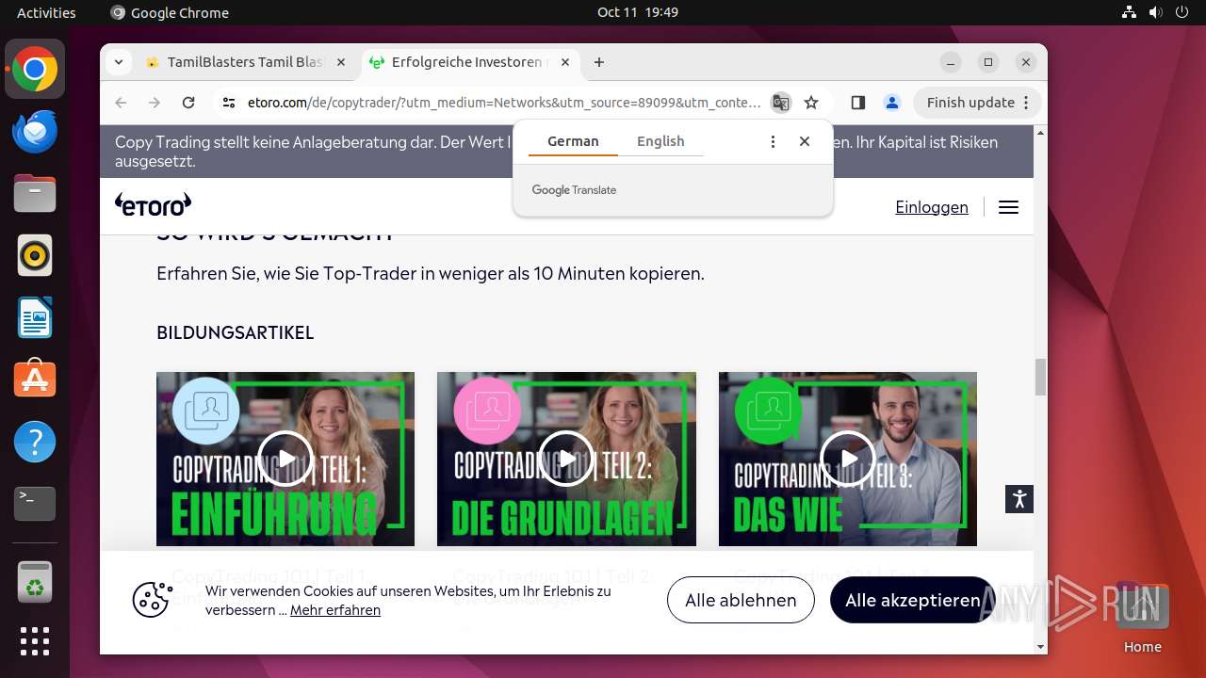Launch Terminal from the dock
Screen dimensions: 1206x678
[35, 504]
